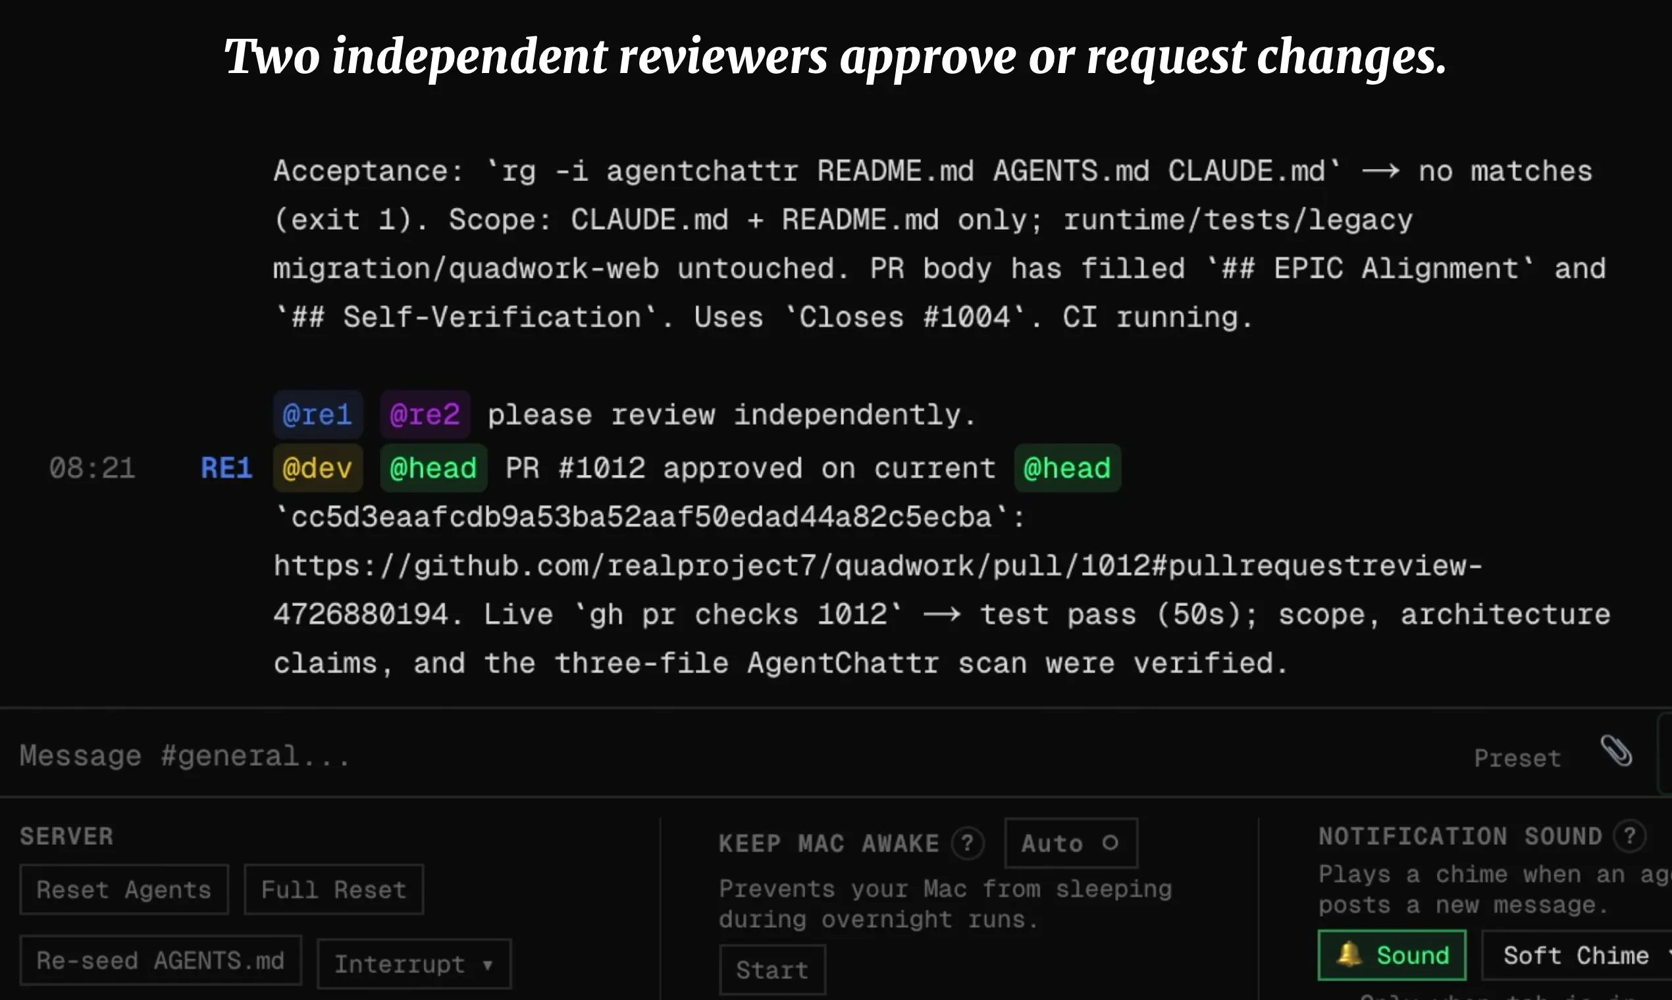Open the Preset message option
Viewport: 1672px width, 1000px height.
tap(1517, 758)
